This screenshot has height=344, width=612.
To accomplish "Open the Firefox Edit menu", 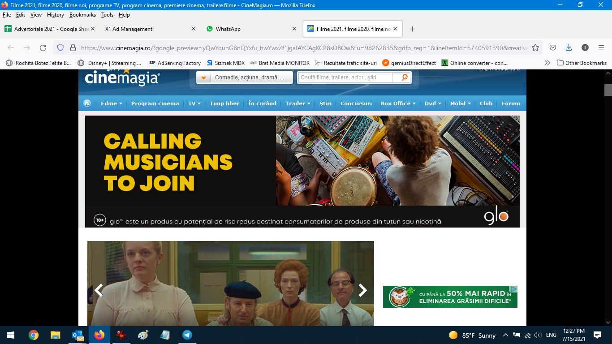I will 20,15.
